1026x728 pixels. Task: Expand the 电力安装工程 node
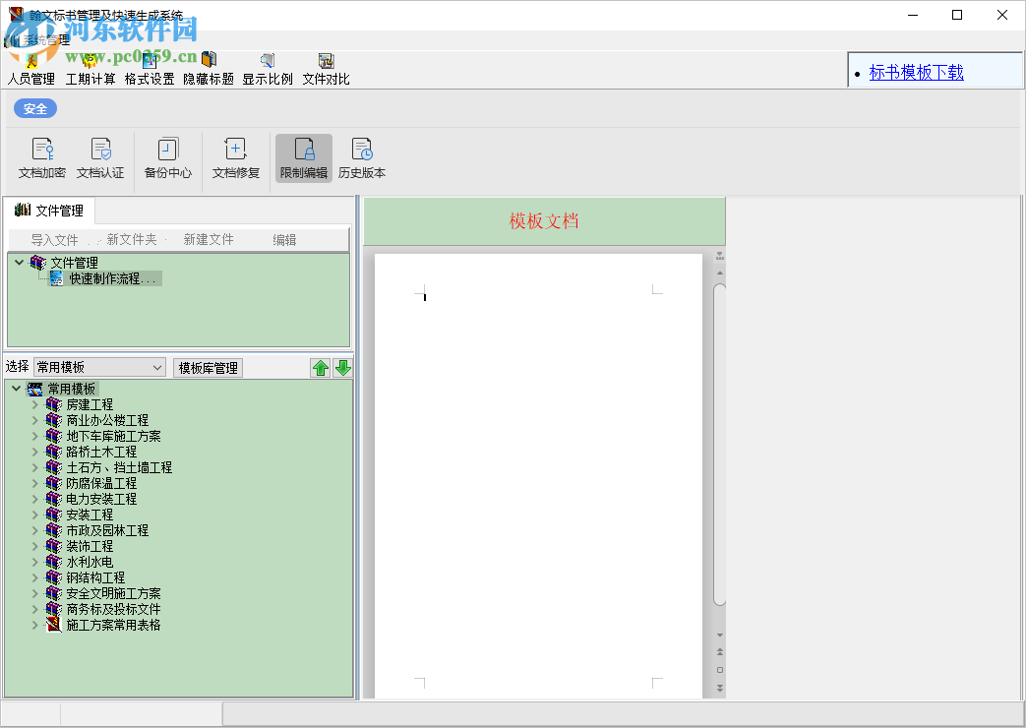click(x=35, y=499)
